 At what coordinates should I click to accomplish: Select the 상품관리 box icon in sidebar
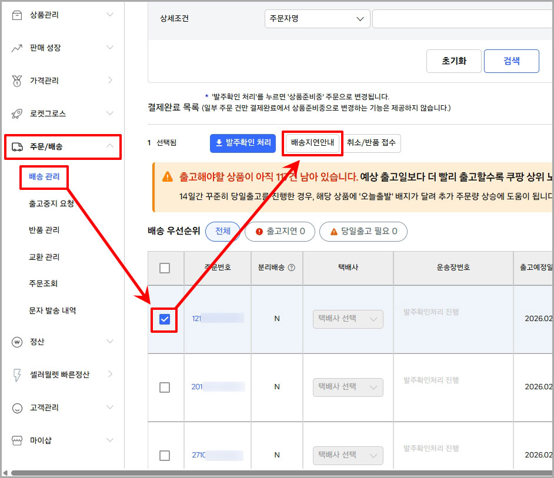pos(16,15)
